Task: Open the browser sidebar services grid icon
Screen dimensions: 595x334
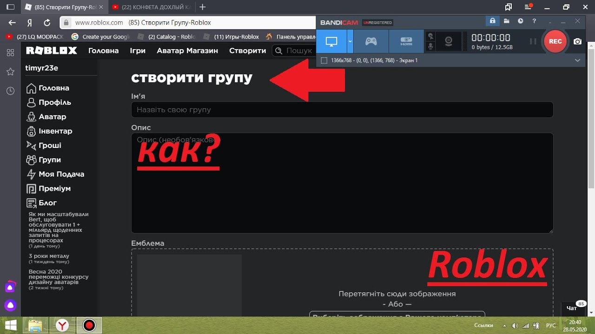Action: point(10,52)
